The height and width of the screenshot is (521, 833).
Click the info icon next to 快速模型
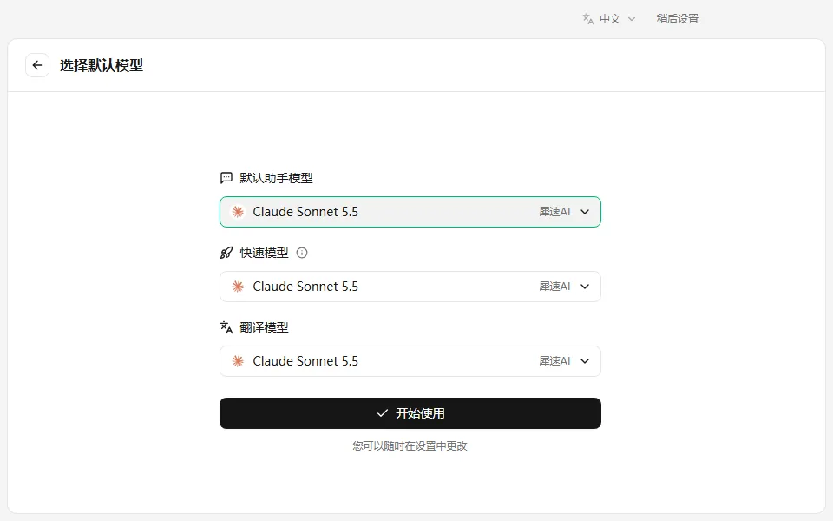click(302, 253)
